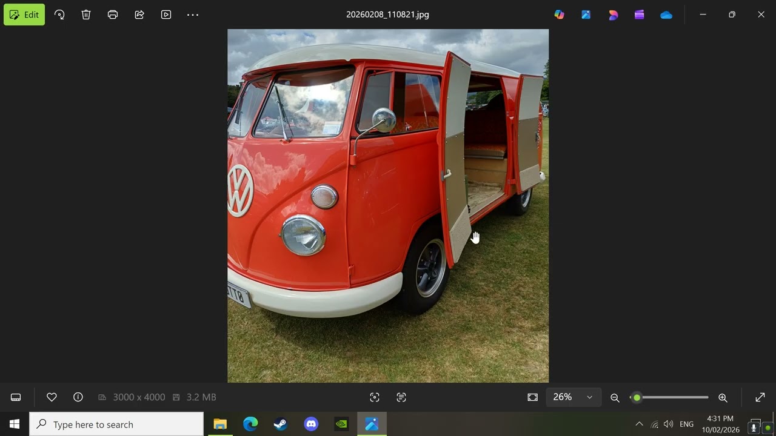Fit photo to window with fit icon

(533, 397)
